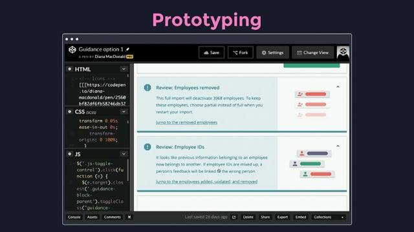Click the Embed button in the footer

pos(301,217)
